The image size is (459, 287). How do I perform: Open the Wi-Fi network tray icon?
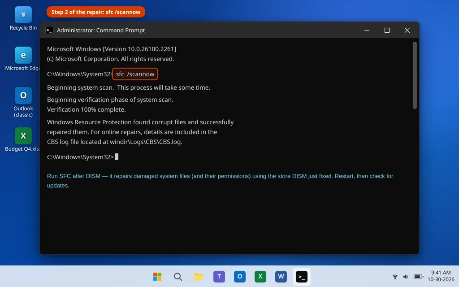[x=395, y=277]
